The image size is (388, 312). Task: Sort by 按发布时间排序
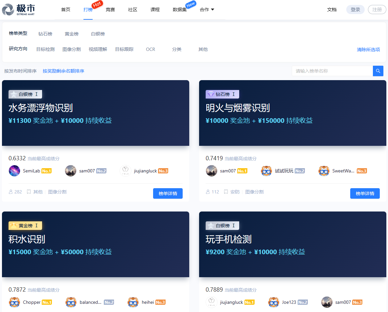tap(20, 71)
